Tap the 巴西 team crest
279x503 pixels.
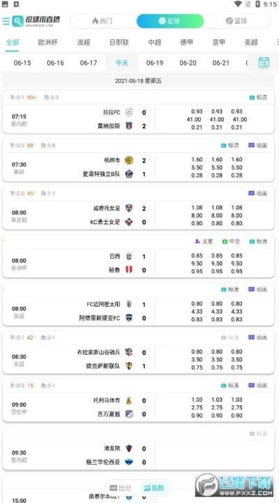tap(129, 256)
